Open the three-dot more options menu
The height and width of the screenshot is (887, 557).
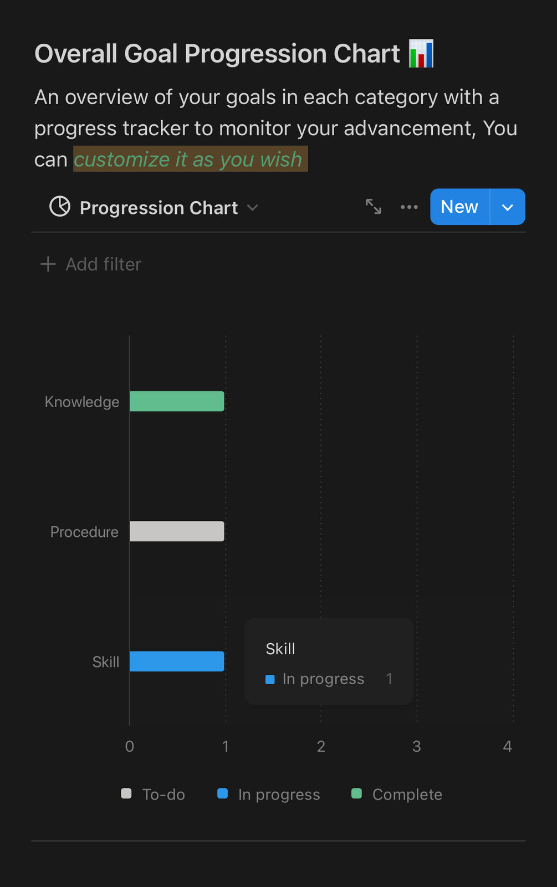coord(409,207)
